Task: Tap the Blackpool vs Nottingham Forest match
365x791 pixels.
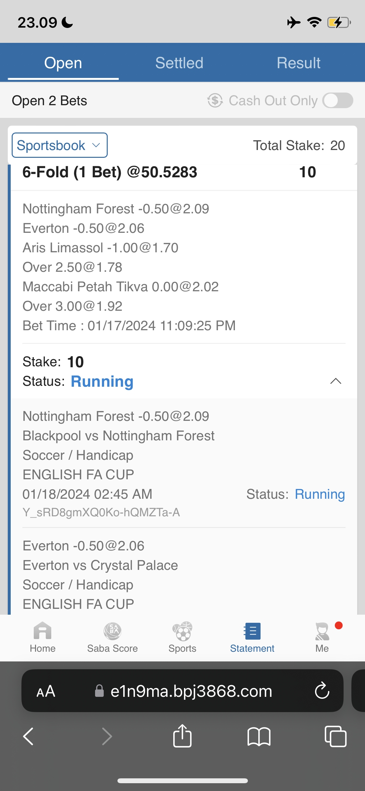Action: (x=118, y=436)
